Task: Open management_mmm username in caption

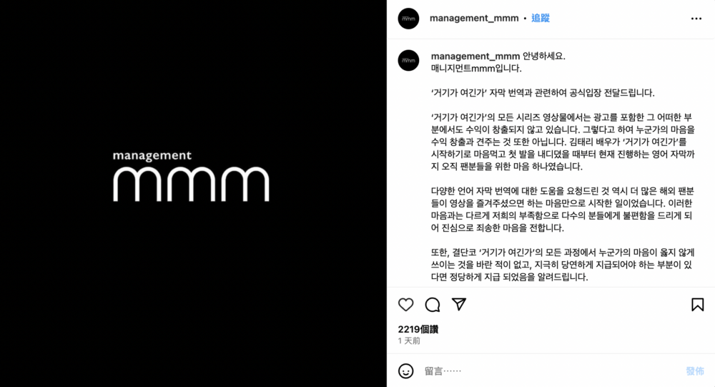Action: tap(475, 56)
